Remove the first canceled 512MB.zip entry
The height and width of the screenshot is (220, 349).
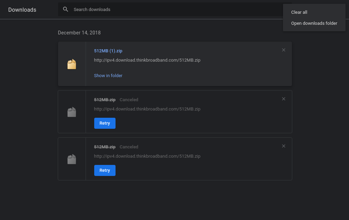284,99
